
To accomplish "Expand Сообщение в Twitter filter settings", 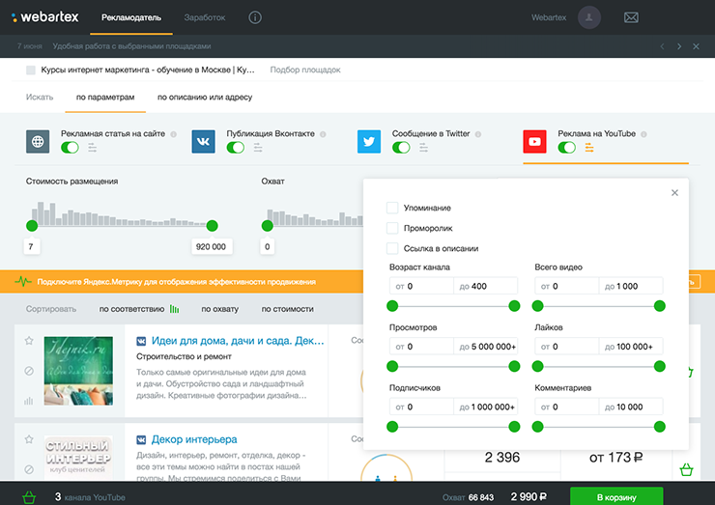I will click(x=423, y=148).
